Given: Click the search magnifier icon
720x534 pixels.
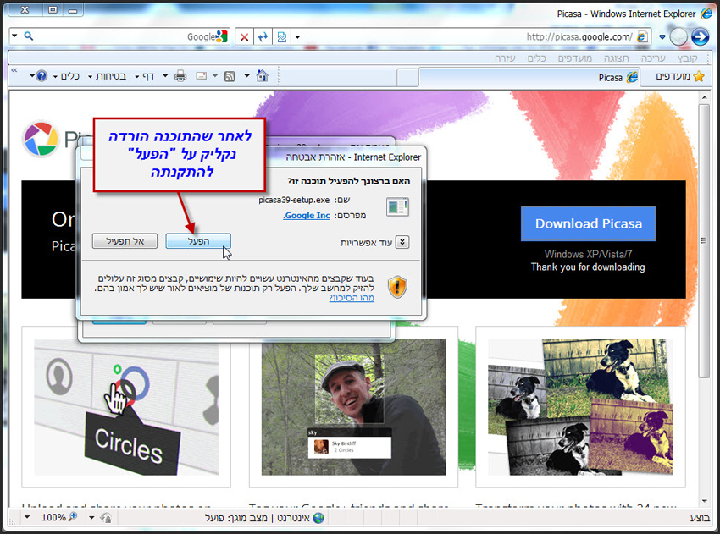Looking at the screenshot, I should pyautogui.click(x=29, y=36).
